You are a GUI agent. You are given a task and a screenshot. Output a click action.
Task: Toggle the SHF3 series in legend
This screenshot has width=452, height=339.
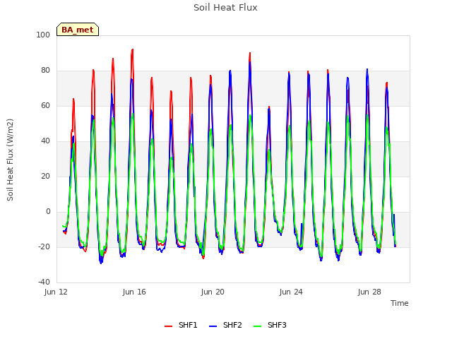coord(270,325)
